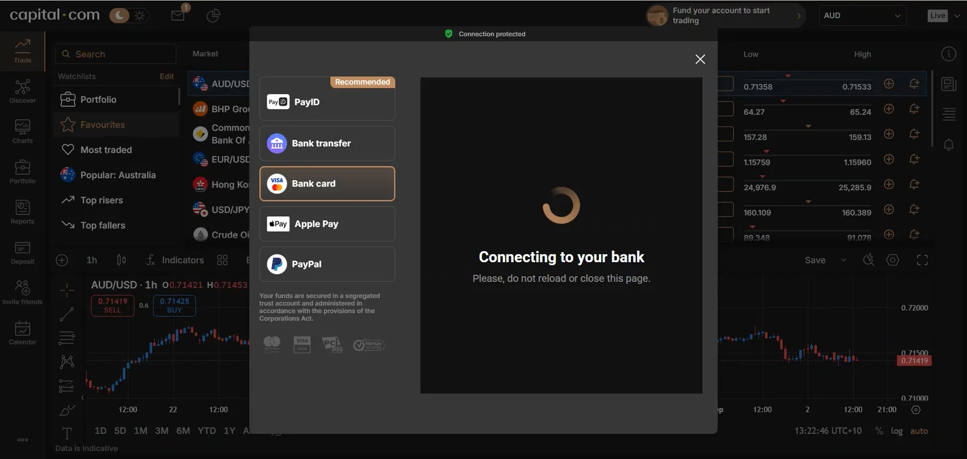Open the AUD currency dropdown
Viewport: 967px width, 459px height.
(x=862, y=16)
